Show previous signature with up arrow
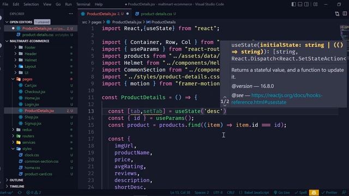349x196 pixels. pos(225,97)
